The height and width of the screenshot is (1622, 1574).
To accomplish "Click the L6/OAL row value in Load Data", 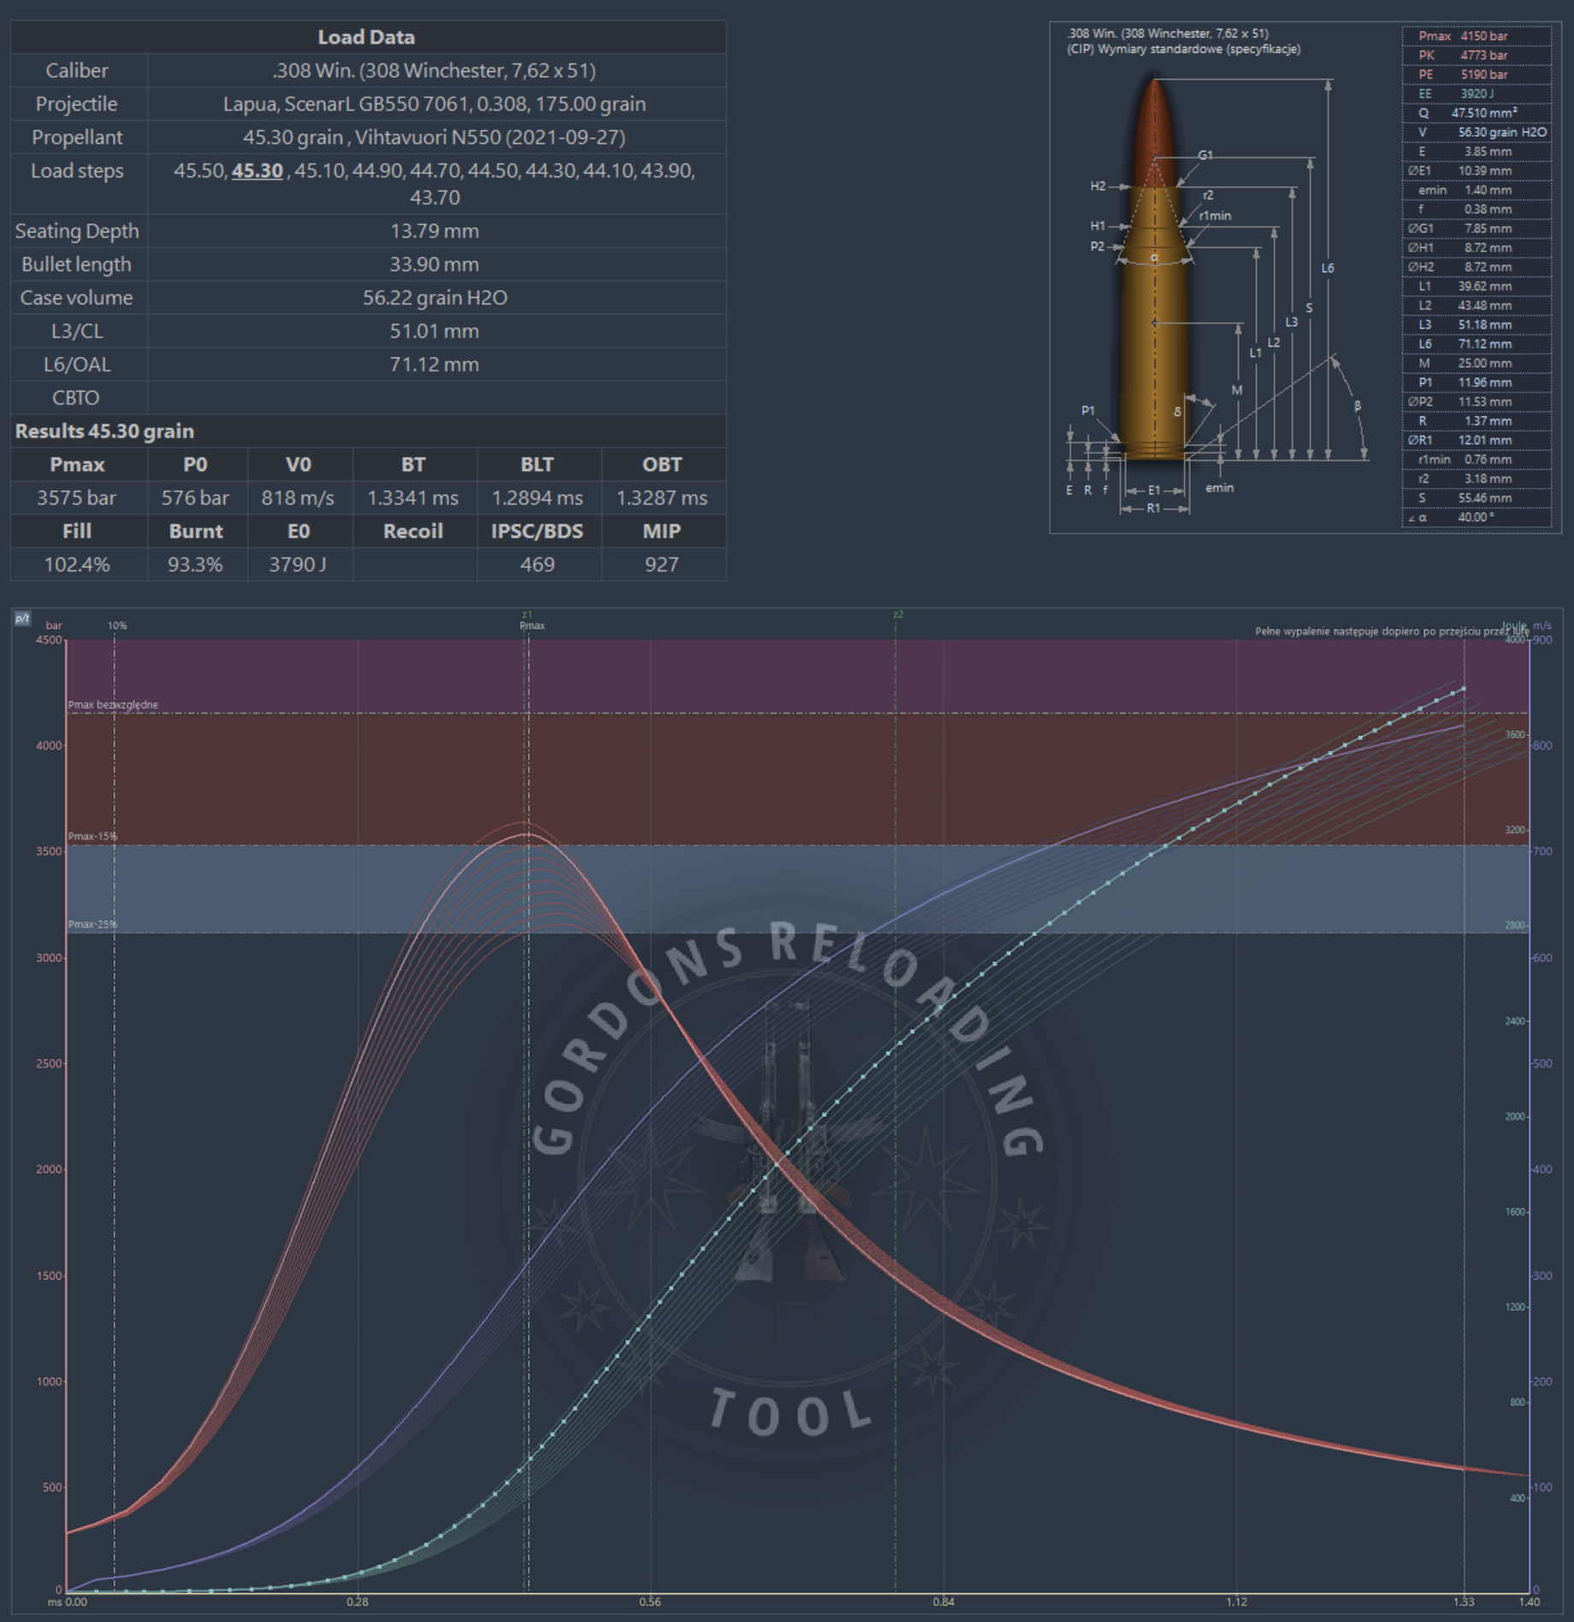I will pos(435,364).
